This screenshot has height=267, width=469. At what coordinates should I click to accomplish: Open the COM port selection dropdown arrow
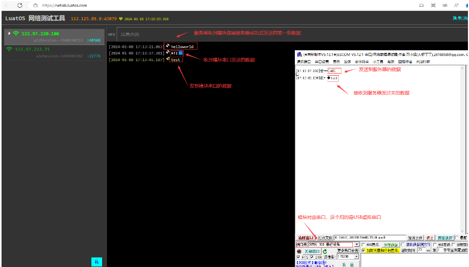(x=357, y=245)
